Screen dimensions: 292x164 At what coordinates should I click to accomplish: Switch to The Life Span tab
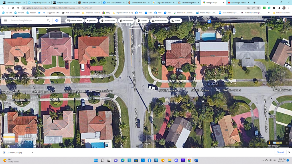point(89,3)
